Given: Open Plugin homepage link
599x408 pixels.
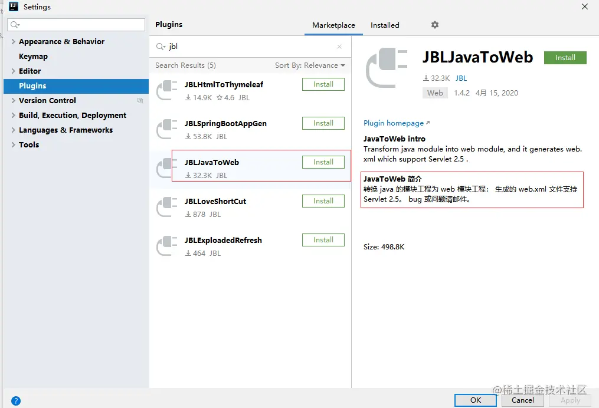Looking at the screenshot, I should (397, 123).
